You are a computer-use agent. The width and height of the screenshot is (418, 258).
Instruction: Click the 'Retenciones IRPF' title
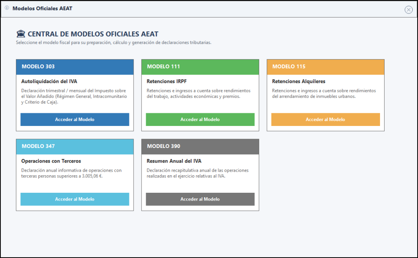tap(167, 82)
